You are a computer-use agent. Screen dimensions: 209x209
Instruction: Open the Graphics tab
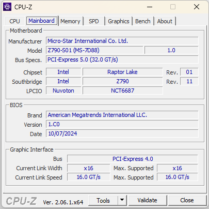[x=119, y=21]
